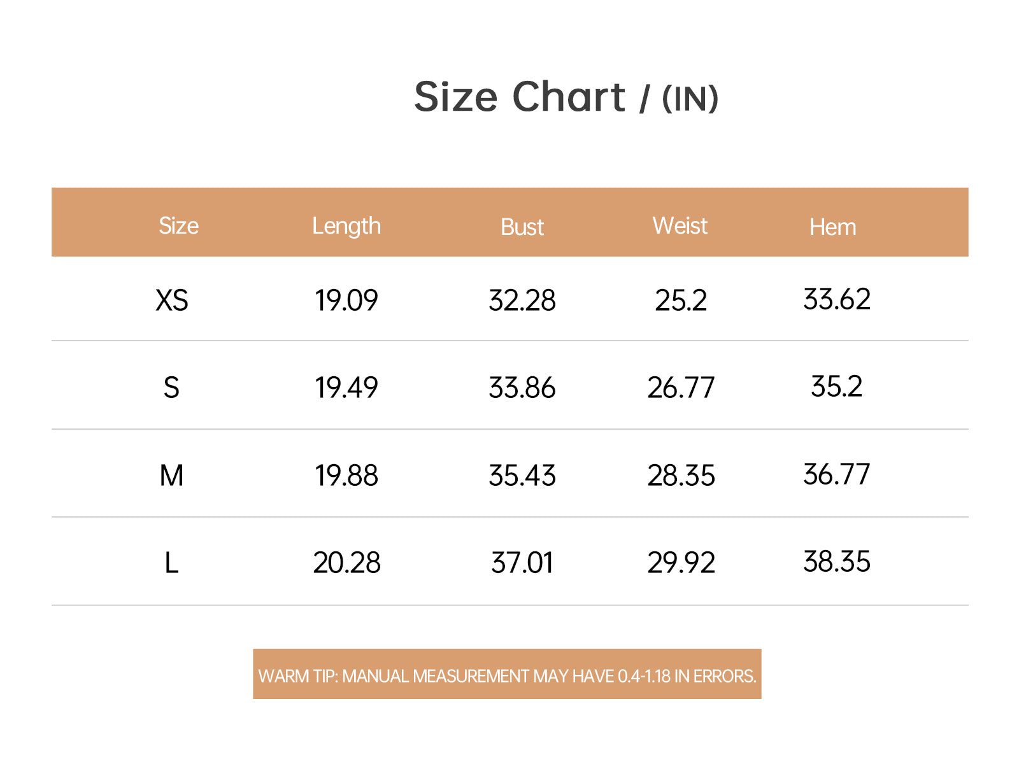This screenshot has width=1019, height=764.
Task: Click the XS size row label
Action: [172, 301]
